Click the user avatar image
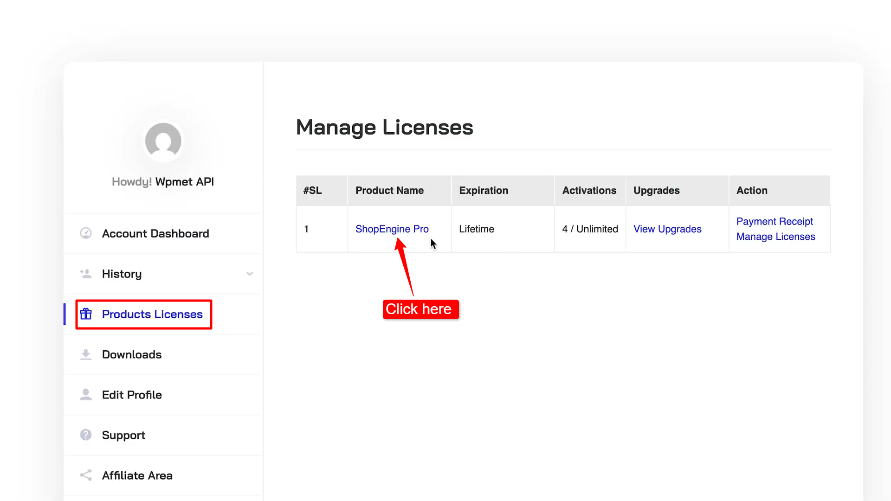Screen dimensions: 891x501 [x=163, y=141]
